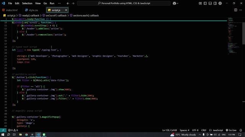Show hidden system tray icons
The height and width of the screenshot is (137, 245).
tap(200, 134)
